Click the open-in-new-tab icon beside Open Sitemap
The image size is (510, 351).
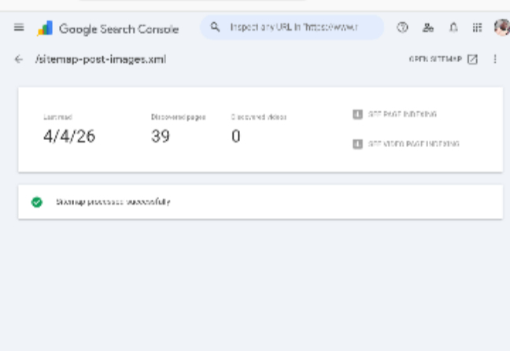(472, 59)
